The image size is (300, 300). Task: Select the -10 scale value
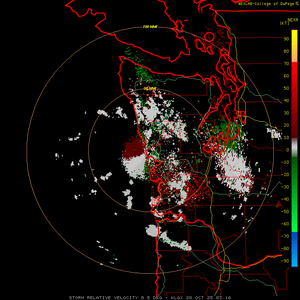pos(285,162)
